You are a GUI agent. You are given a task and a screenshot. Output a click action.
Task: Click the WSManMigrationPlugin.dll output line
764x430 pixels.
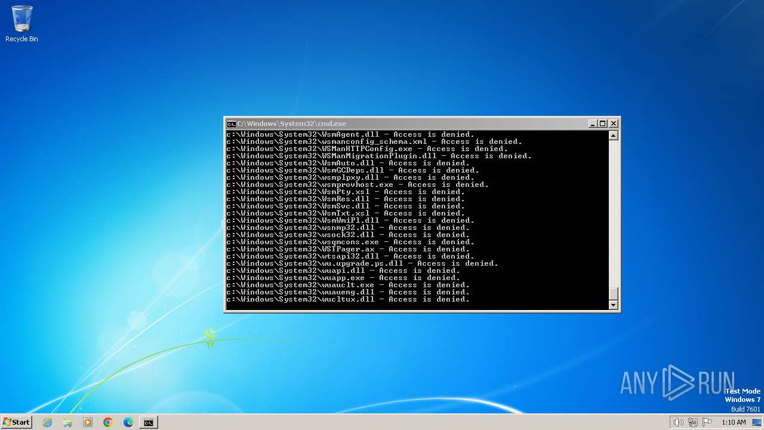(379, 156)
